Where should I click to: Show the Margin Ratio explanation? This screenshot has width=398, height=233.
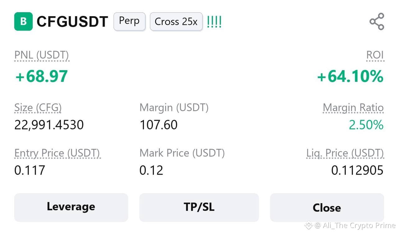(x=353, y=108)
